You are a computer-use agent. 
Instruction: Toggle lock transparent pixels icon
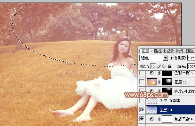coord(153,66)
